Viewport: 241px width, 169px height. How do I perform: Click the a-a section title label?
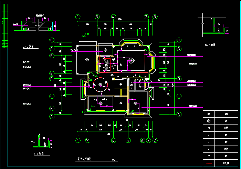point(28,46)
